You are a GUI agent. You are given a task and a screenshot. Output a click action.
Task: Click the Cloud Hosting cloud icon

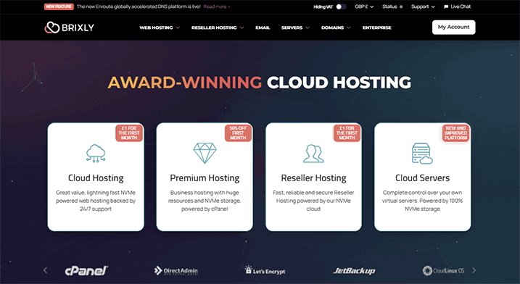[x=96, y=154]
